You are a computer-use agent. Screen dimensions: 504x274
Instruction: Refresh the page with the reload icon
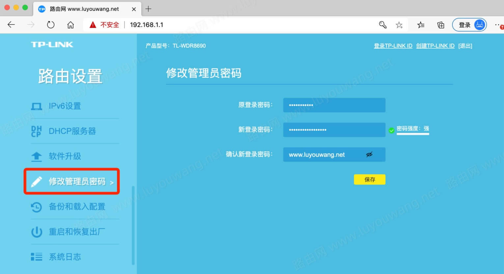(x=50, y=24)
